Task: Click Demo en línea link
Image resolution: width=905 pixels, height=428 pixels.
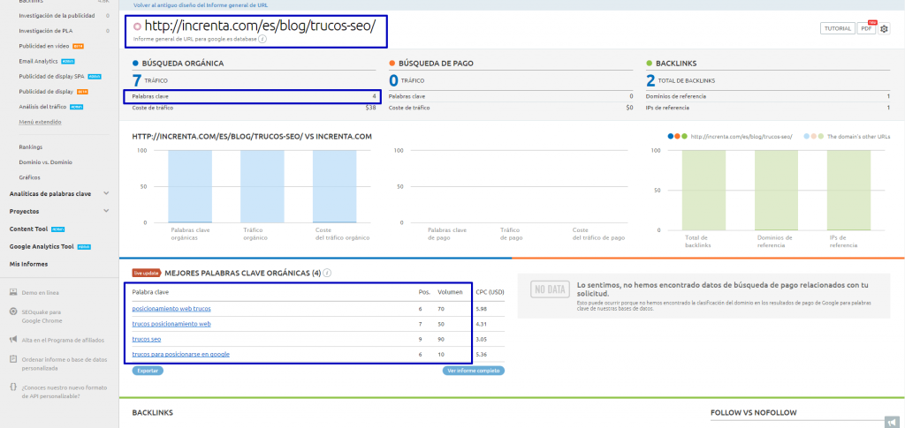Action: tap(41, 293)
